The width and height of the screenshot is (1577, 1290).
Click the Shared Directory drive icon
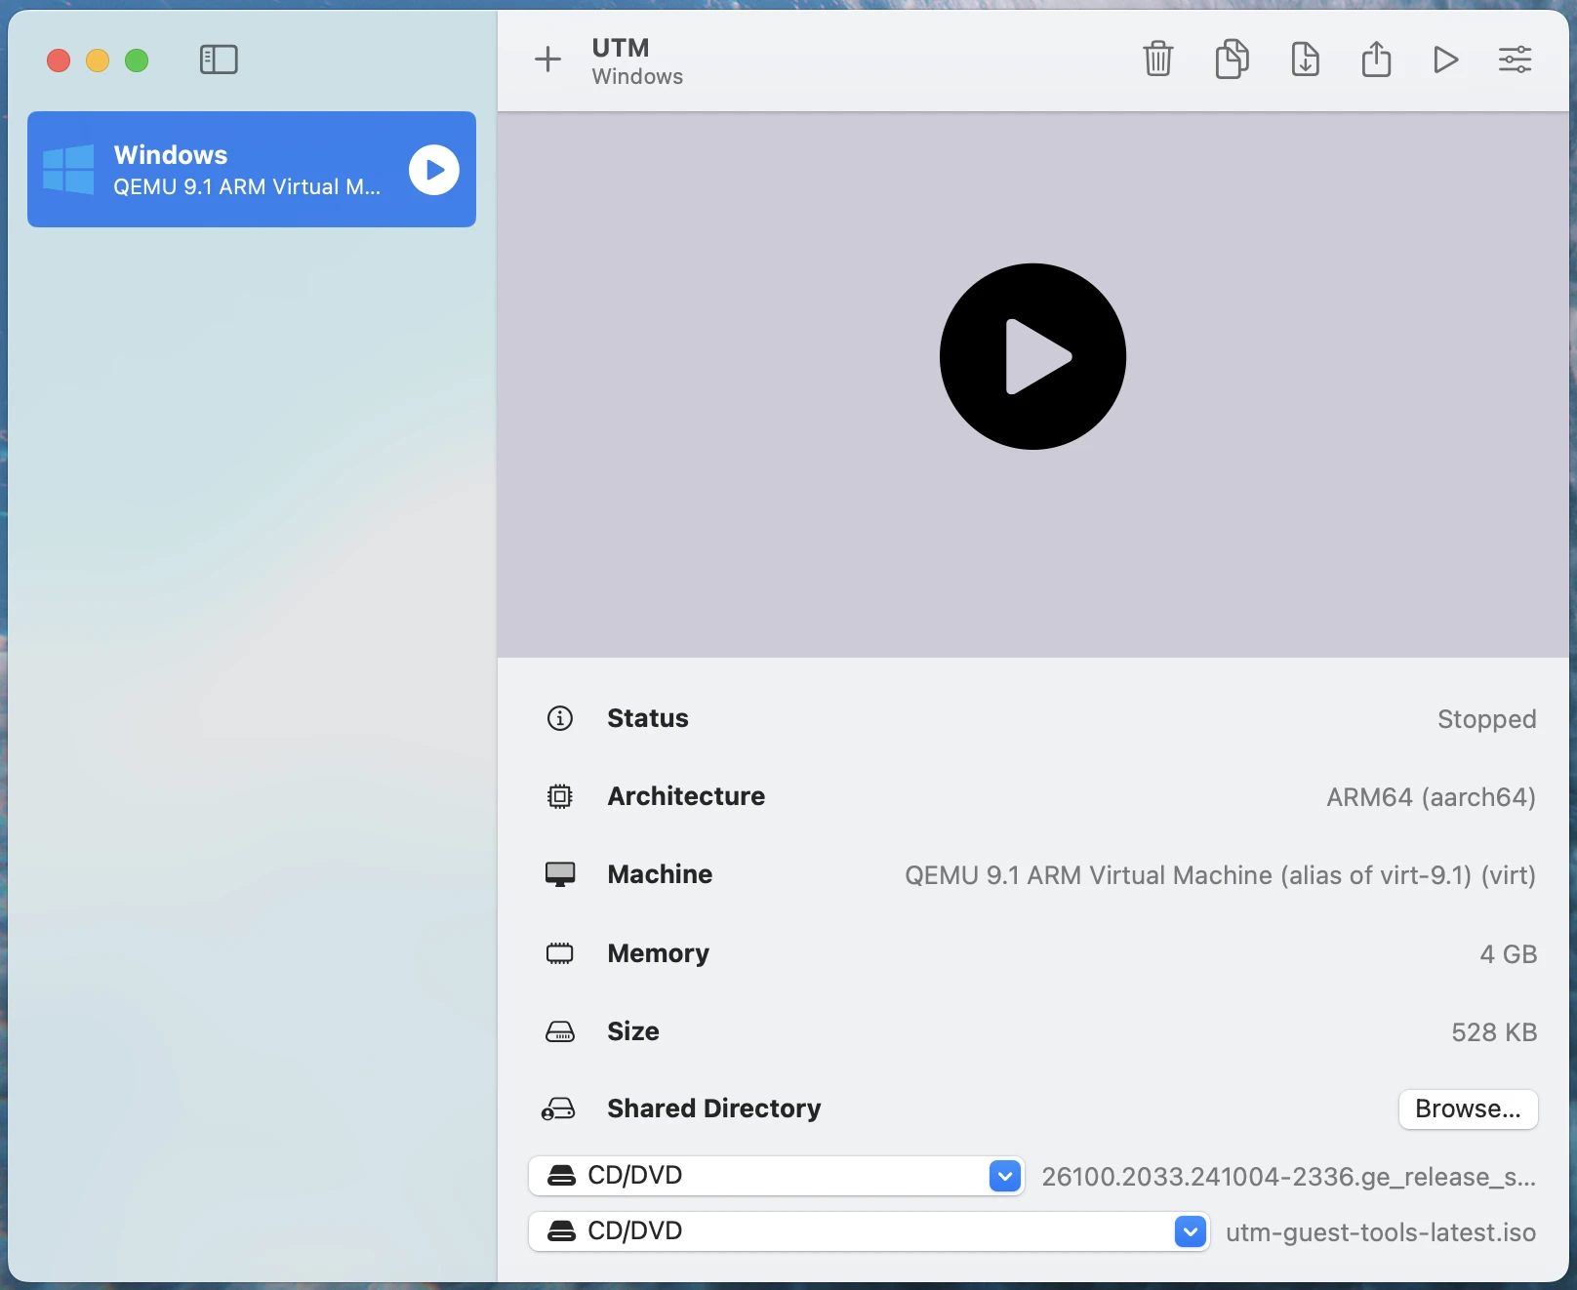(x=558, y=1109)
